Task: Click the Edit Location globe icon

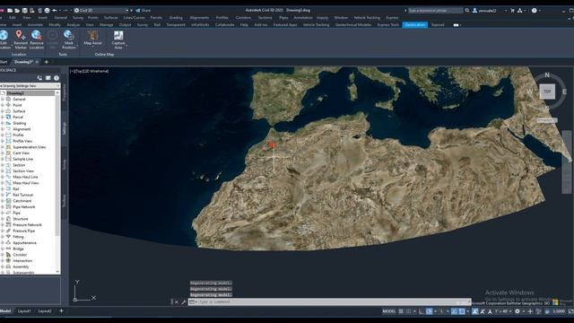Action: pos(4,35)
